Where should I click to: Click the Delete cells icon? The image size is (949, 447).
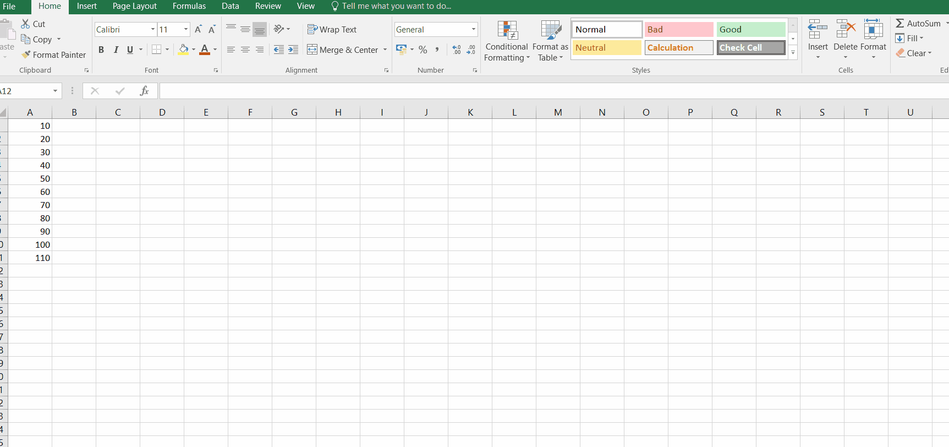pyautogui.click(x=846, y=29)
